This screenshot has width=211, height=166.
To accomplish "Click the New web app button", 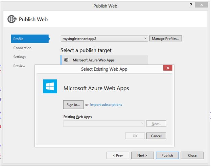I will 156,124.
